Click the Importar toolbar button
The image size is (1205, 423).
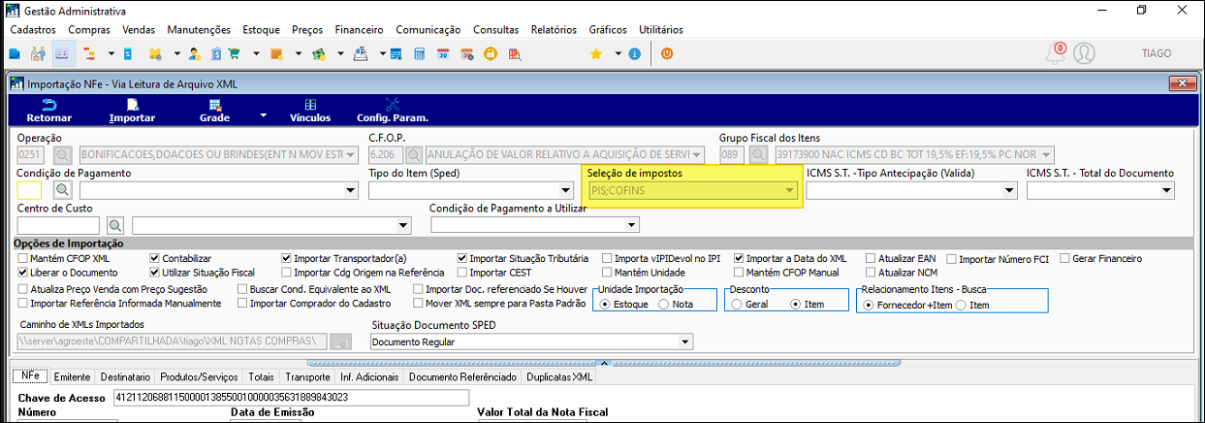point(132,110)
